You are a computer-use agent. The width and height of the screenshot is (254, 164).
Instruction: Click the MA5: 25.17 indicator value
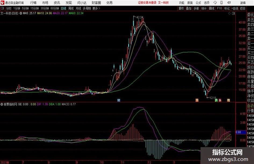tap(30, 13)
